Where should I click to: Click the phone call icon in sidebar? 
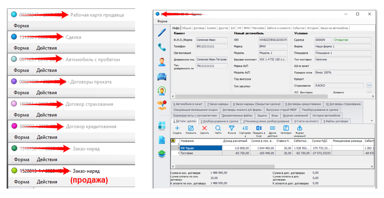(162, 47)
